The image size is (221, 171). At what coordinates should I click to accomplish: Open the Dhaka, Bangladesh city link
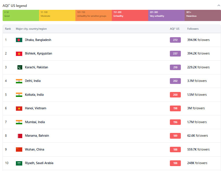38,40
